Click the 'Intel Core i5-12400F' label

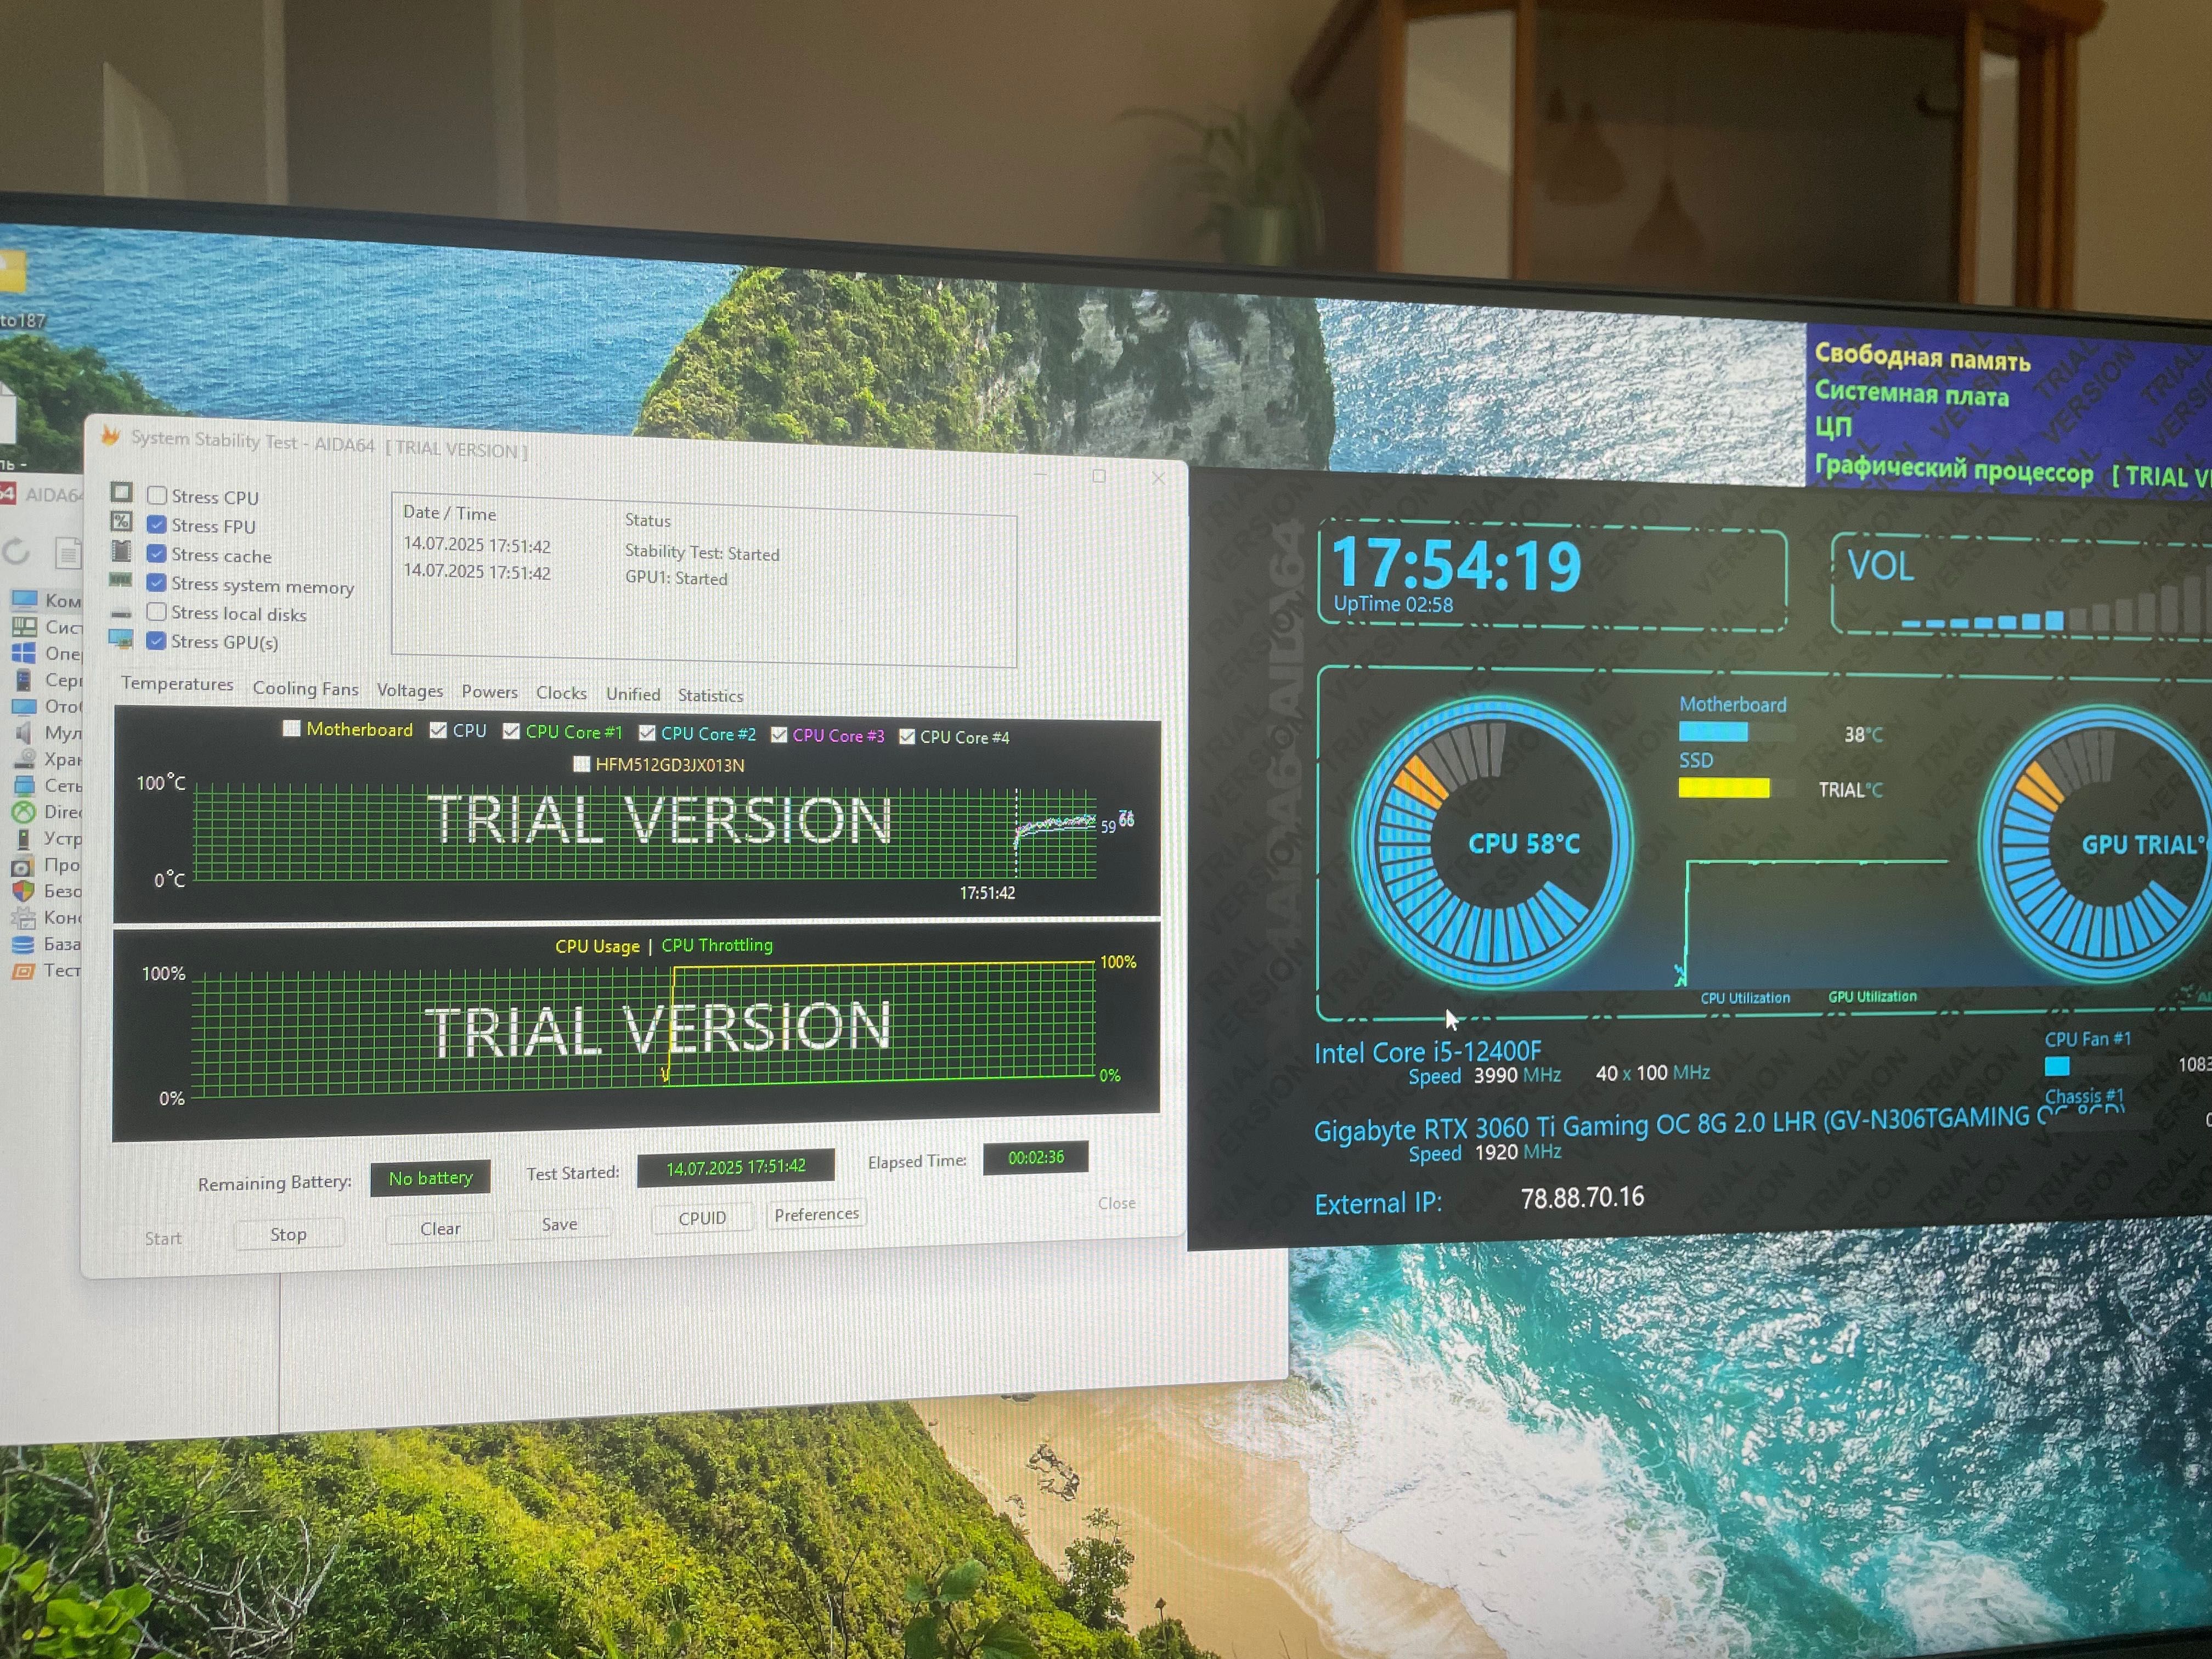click(1427, 1052)
